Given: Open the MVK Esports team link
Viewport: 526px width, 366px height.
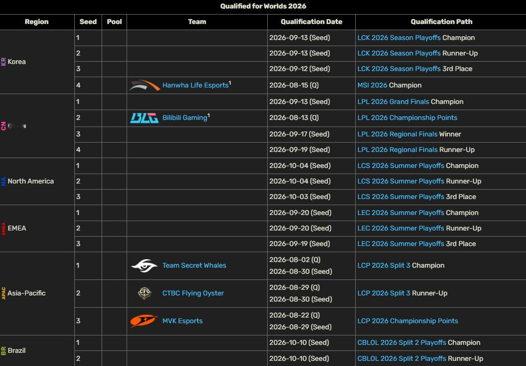Looking at the screenshot, I should (183, 321).
